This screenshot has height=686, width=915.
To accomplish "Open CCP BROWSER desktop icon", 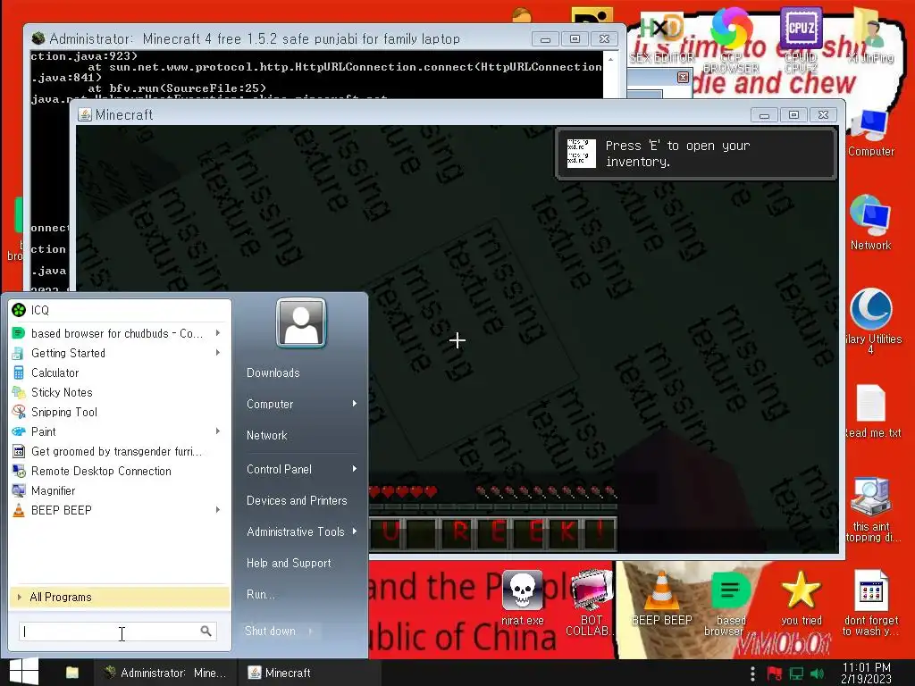I will coord(731,39).
